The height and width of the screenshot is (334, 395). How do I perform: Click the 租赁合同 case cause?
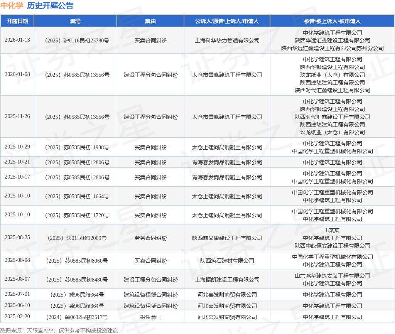click(x=150, y=317)
